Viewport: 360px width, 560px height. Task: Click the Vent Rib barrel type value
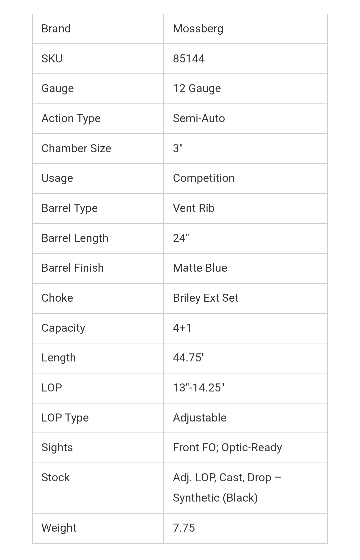coord(194,208)
